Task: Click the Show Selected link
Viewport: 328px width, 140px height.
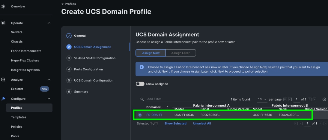Action: pos(175,124)
